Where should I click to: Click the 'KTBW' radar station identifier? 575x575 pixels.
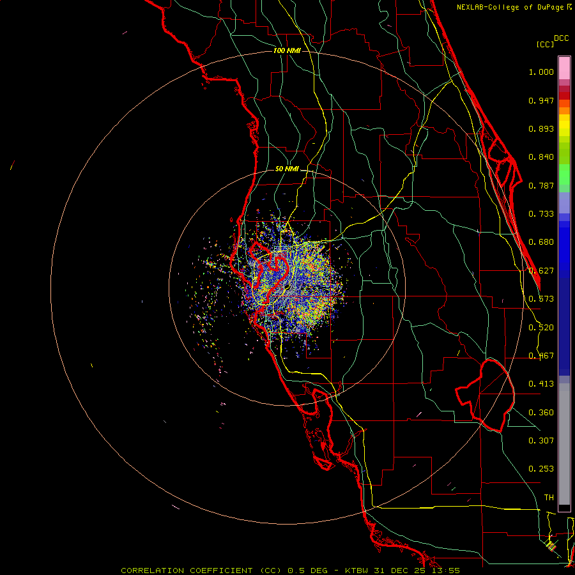358,571
